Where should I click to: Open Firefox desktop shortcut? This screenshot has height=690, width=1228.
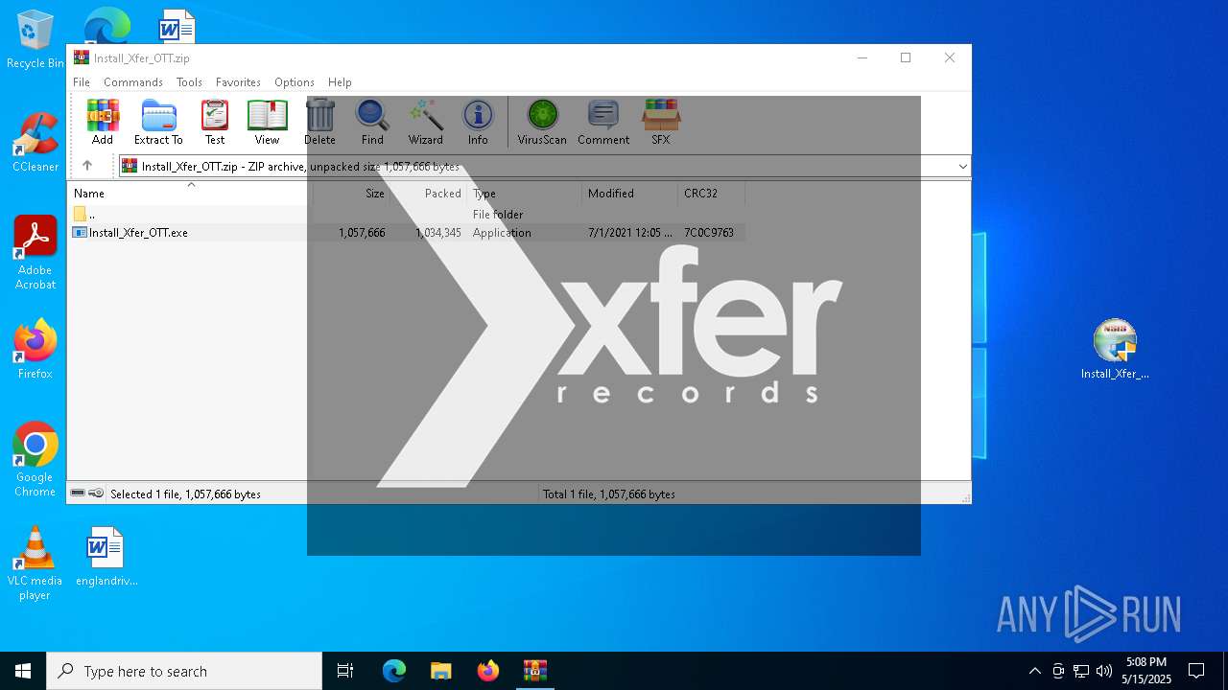[35, 350]
